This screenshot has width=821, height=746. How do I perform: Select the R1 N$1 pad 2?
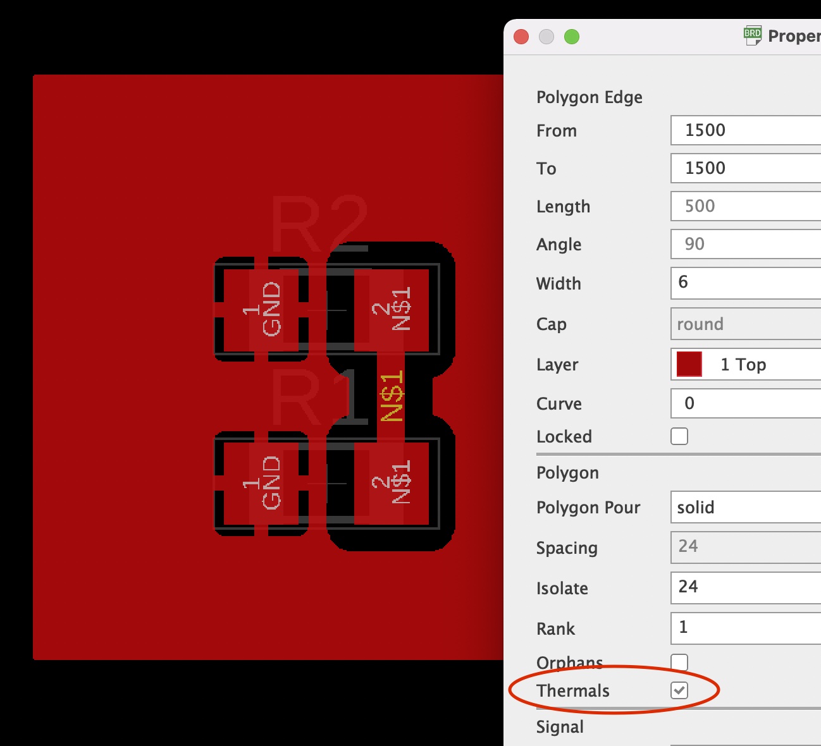pyautogui.click(x=392, y=482)
